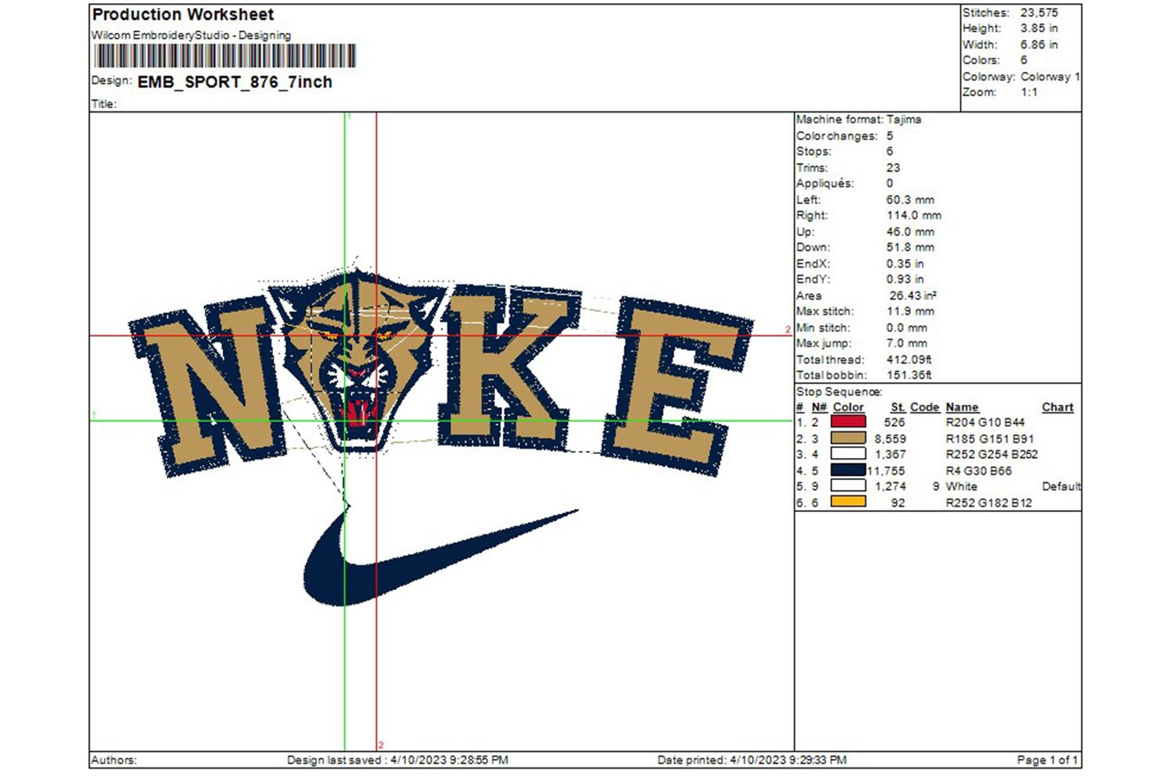Click the "Stop Sequence:" heading

[x=839, y=392]
